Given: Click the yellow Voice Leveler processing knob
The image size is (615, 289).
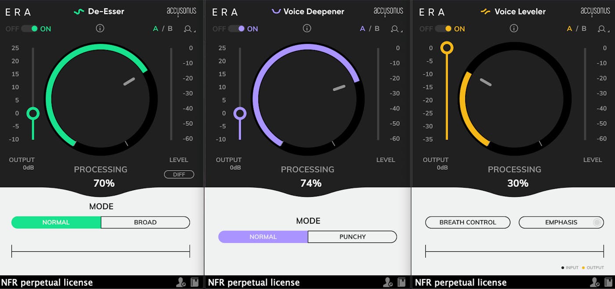Looking at the screenshot, I should tap(514, 99).
